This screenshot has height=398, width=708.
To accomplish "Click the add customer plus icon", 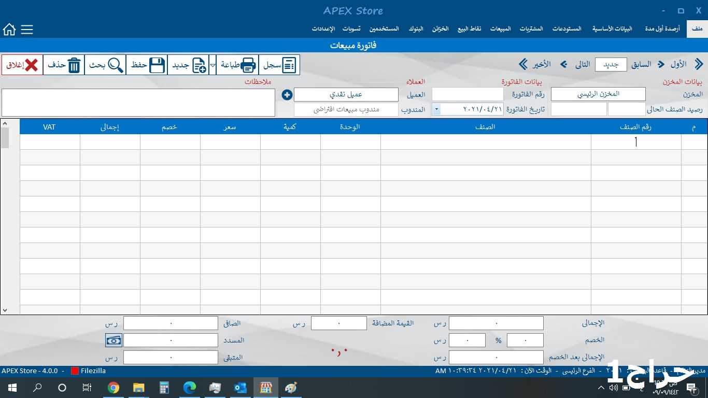I will tap(287, 95).
